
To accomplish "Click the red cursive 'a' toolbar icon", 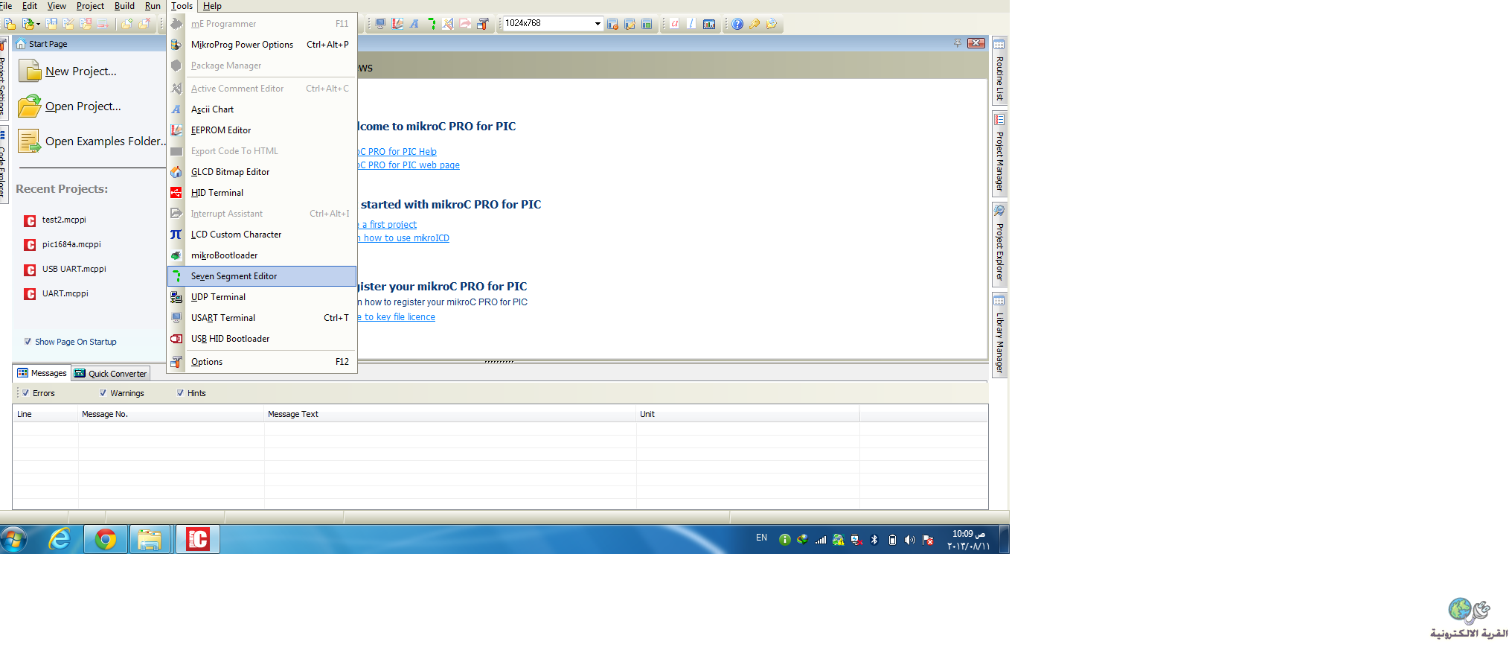I will coord(675,24).
